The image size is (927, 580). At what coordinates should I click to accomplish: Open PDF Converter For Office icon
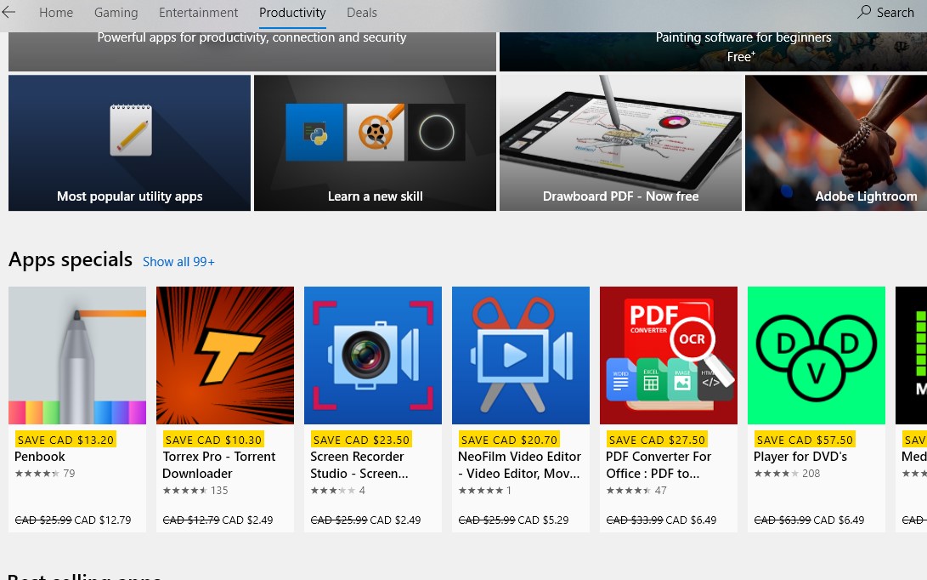tap(669, 355)
